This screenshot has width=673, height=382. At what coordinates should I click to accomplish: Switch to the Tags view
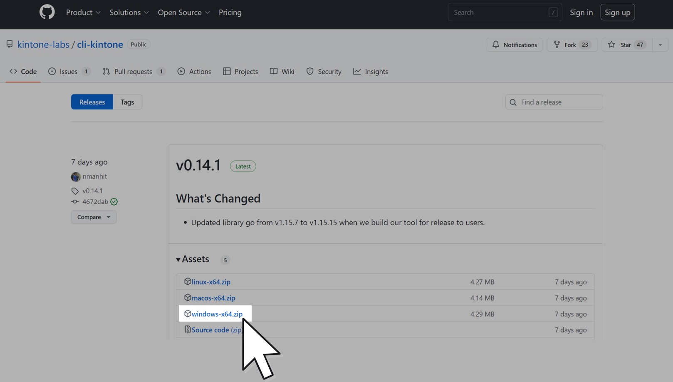(x=127, y=102)
